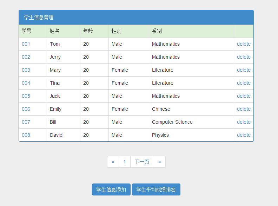Click the 下一页 next page button
The image size is (278, 206).
[142, 162]
